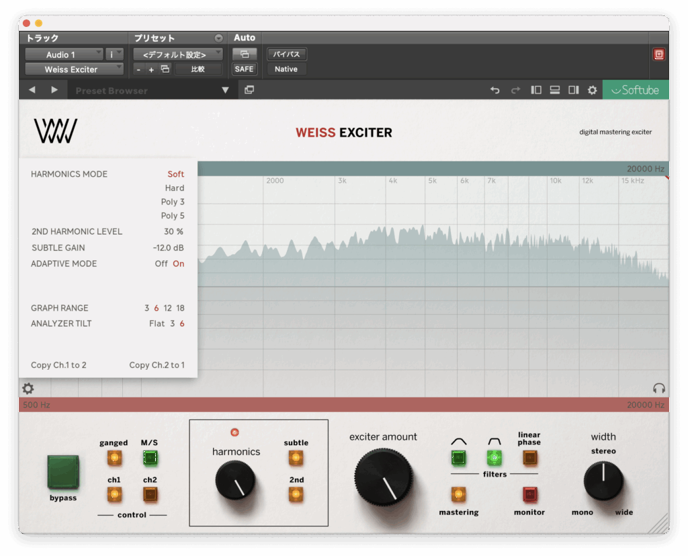This screenshot has width=688, height=556.
Task: Open the insert position 'i' dropdown
Action: (x=114, y=54)
